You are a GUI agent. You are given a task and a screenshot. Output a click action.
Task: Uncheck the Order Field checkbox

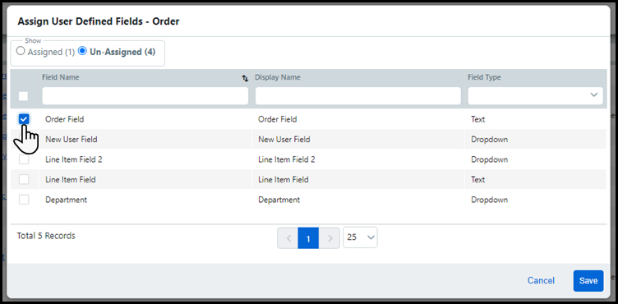24,119
